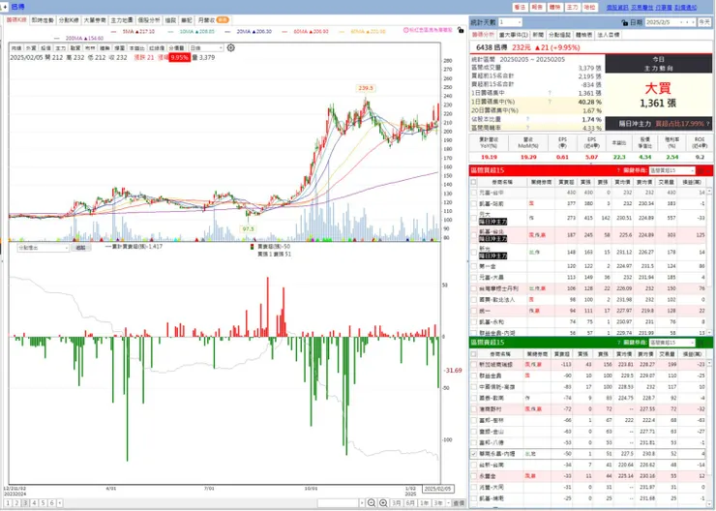Click the 追蹤 button below the chart
Image resolution: width=716 pixels, height=511 pixels.
pyautogui.click(x=81, y=248)
